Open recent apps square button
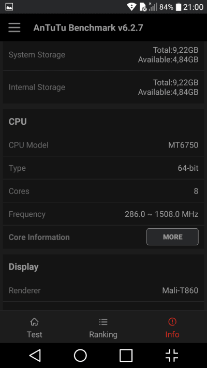The width and height of the screenshot is (207, 368). click(126, 356)
